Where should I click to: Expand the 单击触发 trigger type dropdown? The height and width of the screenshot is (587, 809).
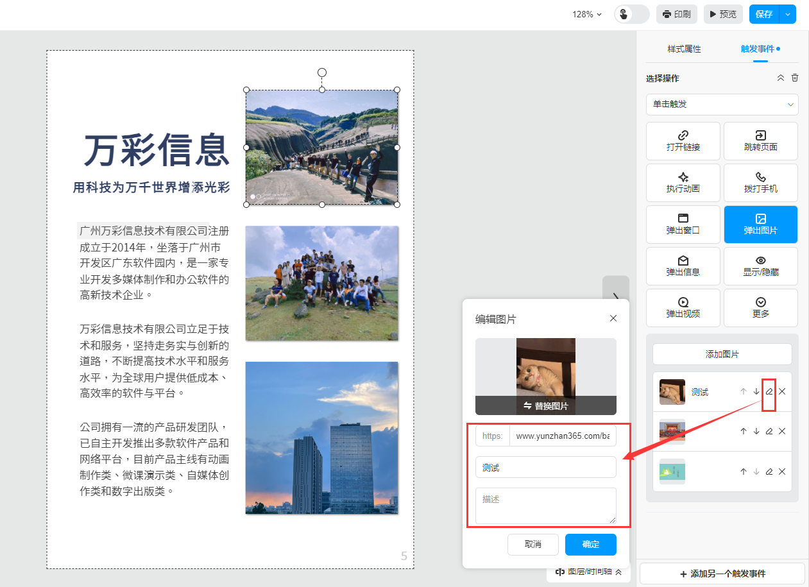point(722,104)
